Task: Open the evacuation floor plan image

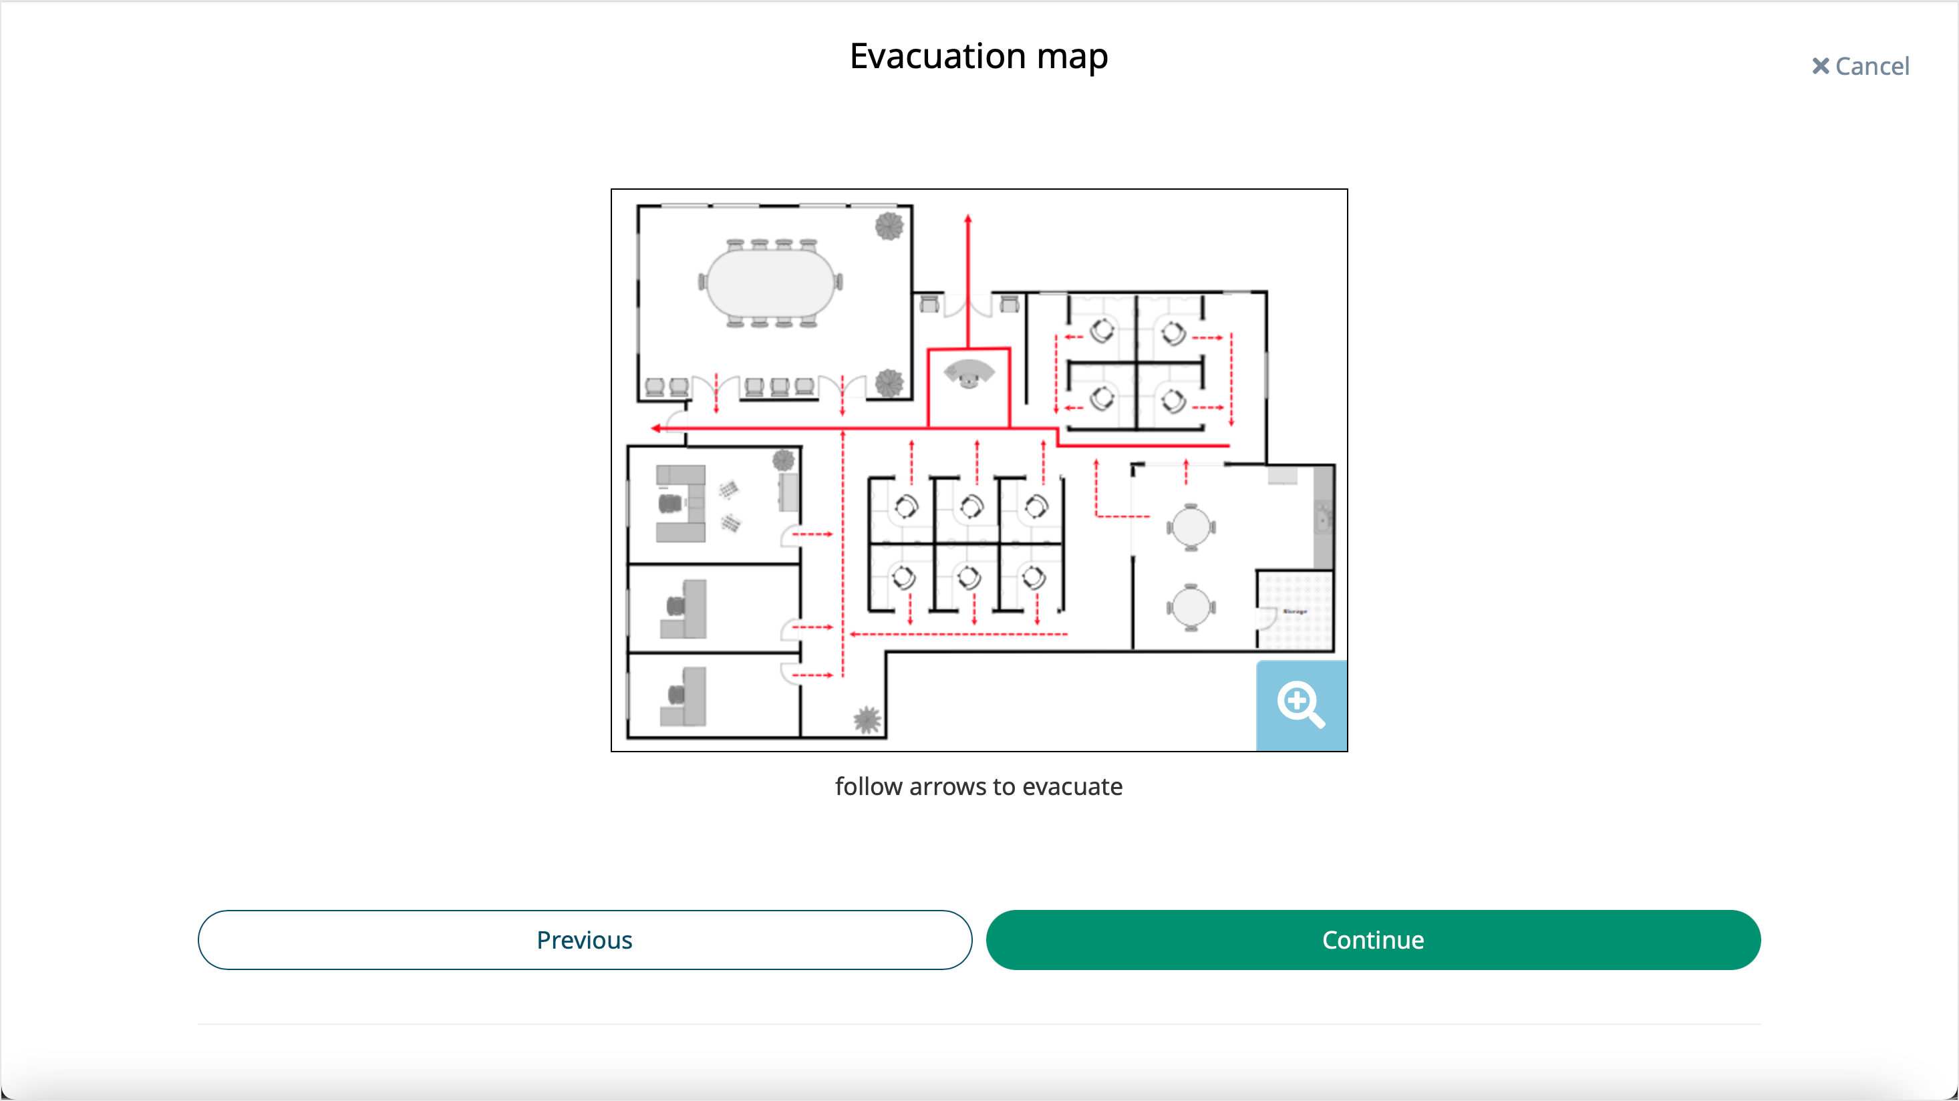Action: pos(979,470)
